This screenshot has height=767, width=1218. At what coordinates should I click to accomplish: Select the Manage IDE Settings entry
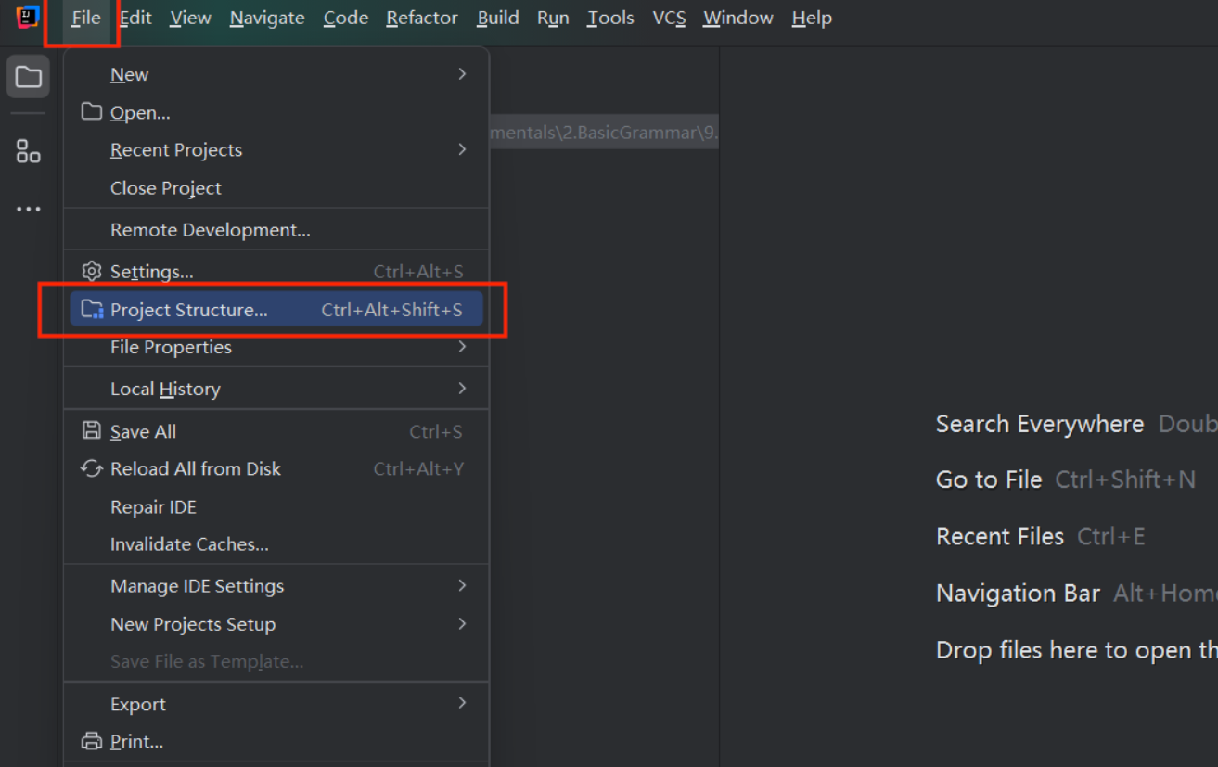pos(276,586)
